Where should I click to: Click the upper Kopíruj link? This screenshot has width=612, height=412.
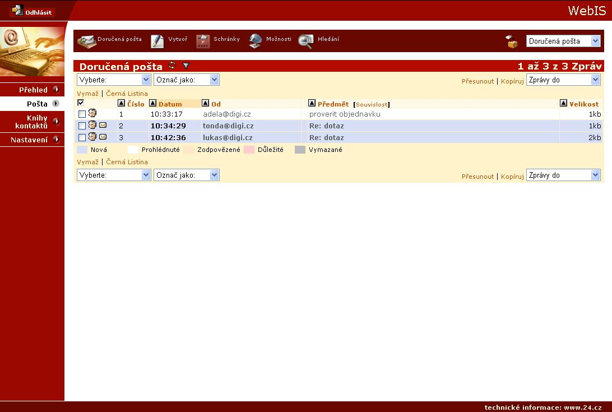tap(512, 81)
